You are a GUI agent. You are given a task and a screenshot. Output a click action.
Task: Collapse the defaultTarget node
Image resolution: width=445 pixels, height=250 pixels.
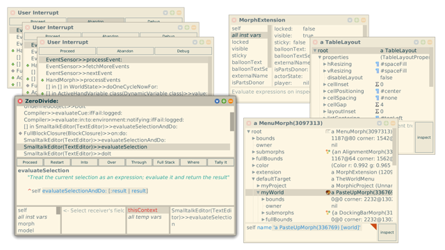(x=253, y=179)
